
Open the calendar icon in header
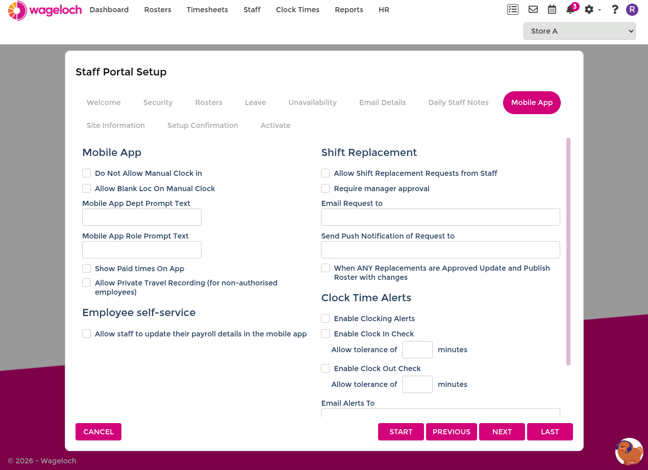[552, 9]
